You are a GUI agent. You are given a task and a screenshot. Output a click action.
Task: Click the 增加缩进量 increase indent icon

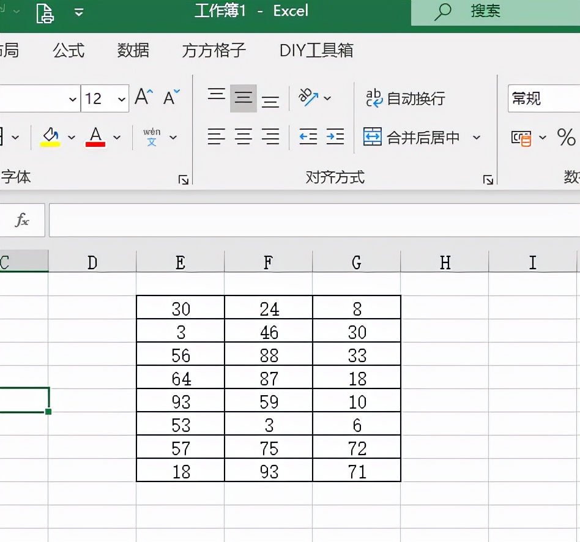(335, 137)
